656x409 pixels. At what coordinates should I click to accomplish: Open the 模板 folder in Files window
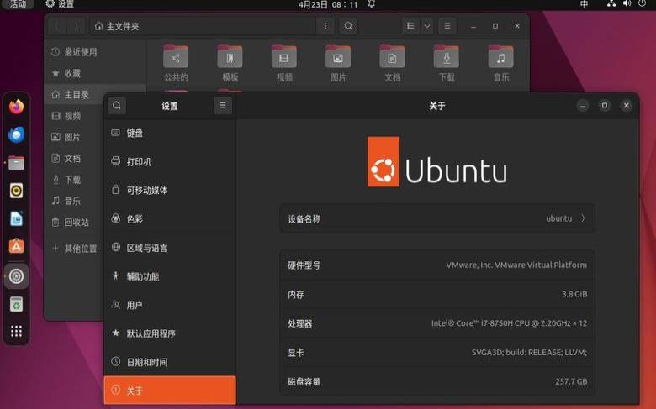(x=230, y=63)
